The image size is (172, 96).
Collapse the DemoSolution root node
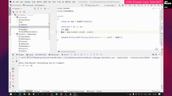(13, 15)
